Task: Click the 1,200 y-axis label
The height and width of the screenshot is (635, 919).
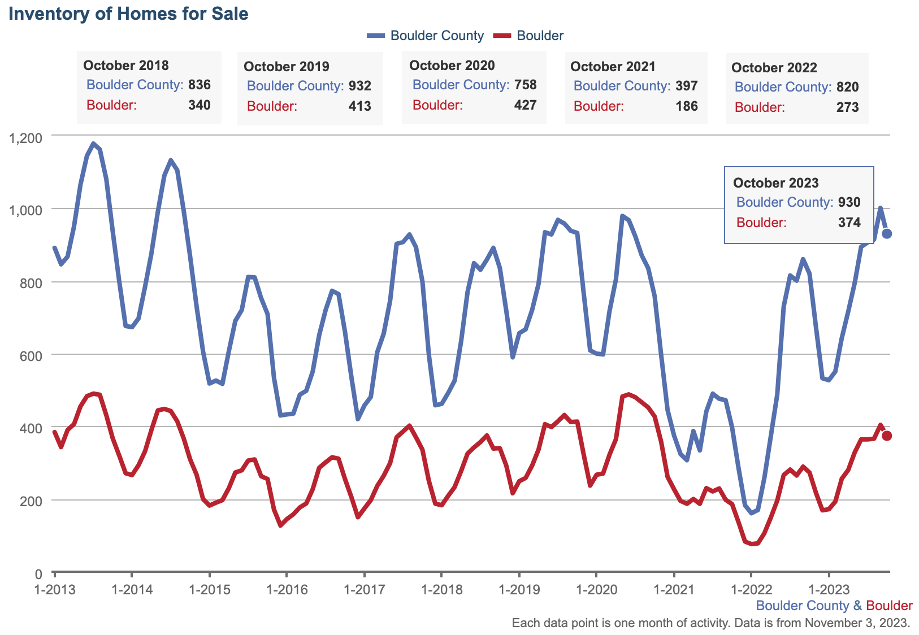Action: (x=26, y=138)
